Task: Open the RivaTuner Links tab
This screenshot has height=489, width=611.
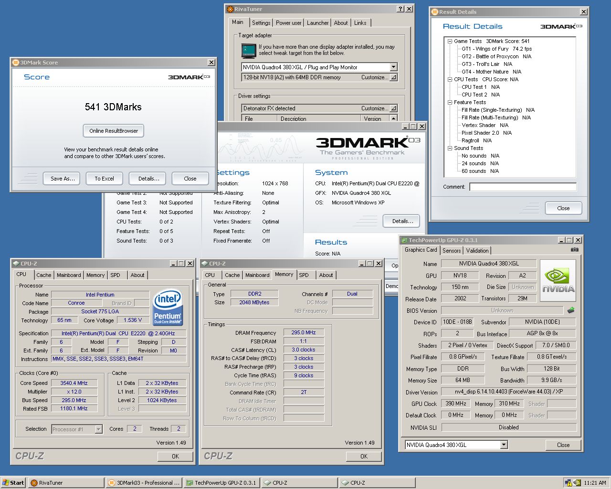Action: click(360, 23)
